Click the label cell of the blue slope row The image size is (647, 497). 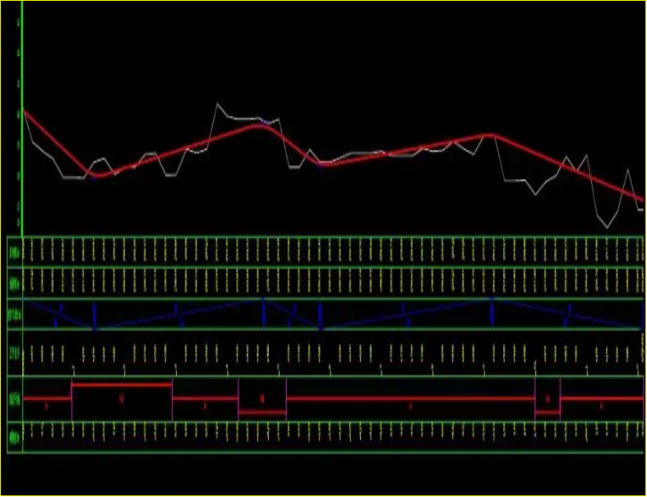[x=14, y=314]
